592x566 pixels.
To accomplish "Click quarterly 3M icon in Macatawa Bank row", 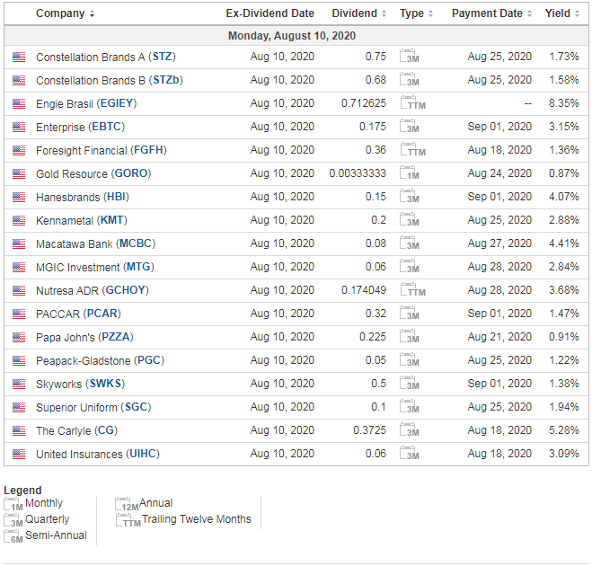I will tap(410, 243).
